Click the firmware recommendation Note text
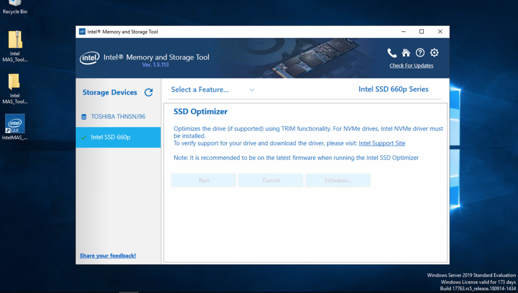This screenshot has width=518, height=293. pyautogui.click(x=296, y=158)
